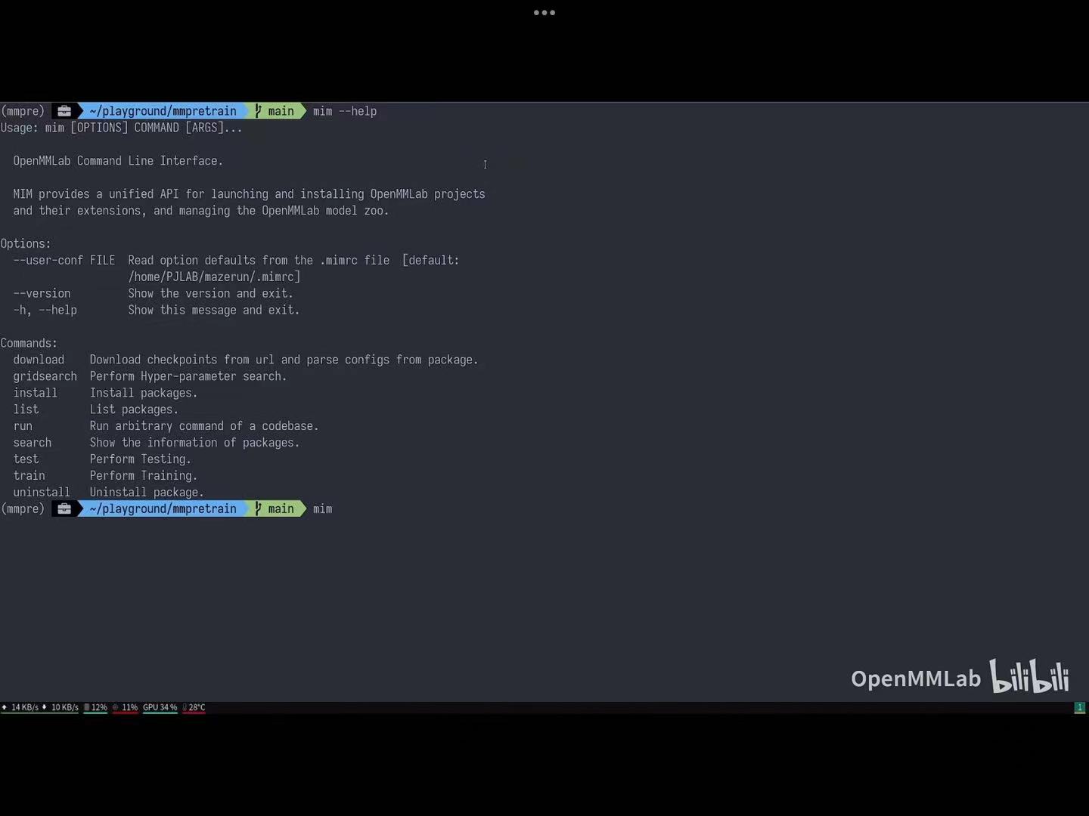The width and height of the screenshot is (1089, 816).
Task: Click the "download" command name
Action: tap(39, 360)
